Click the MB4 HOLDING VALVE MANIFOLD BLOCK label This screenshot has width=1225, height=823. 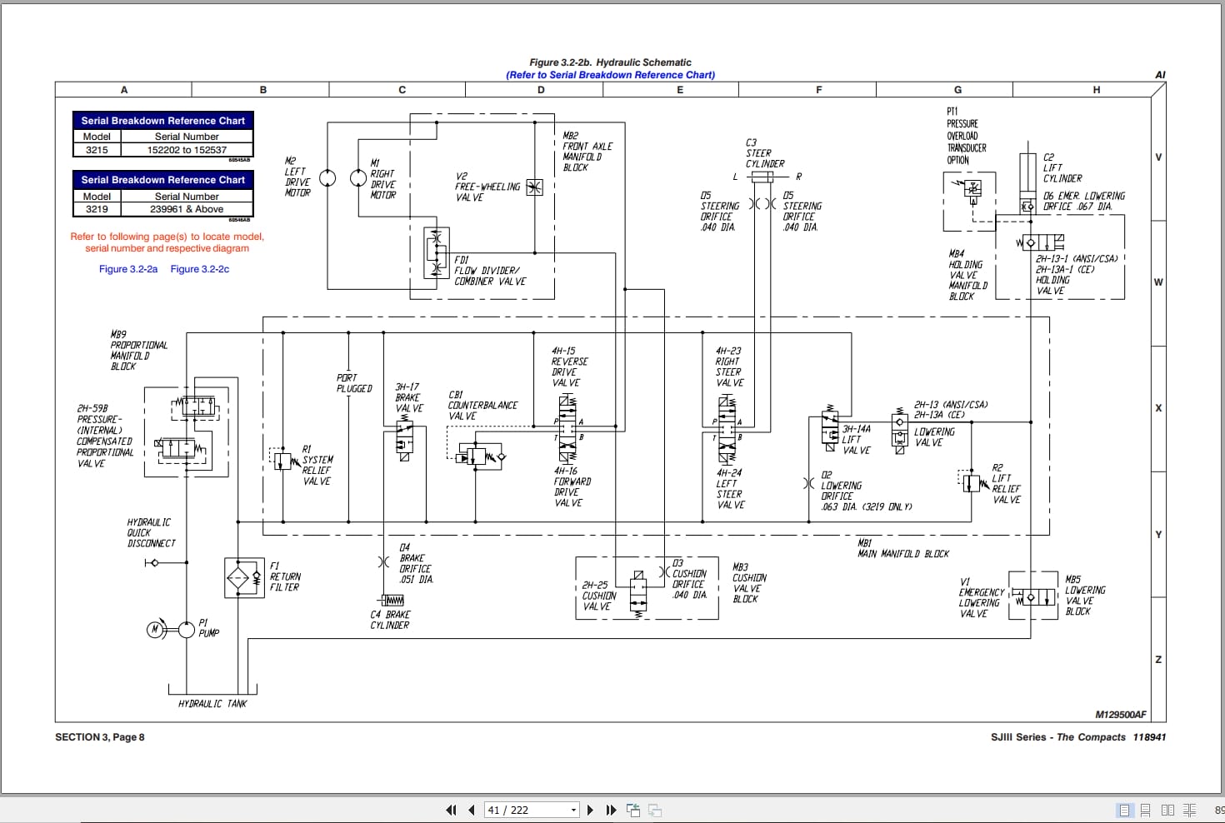[968, 275]
